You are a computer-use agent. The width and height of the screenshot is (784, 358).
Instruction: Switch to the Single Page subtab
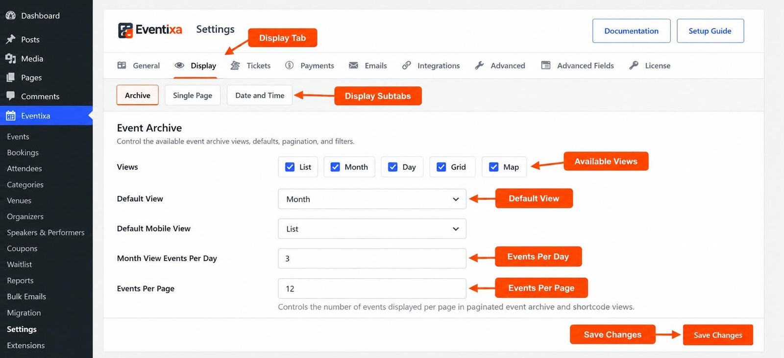click(x=193, y=95)
